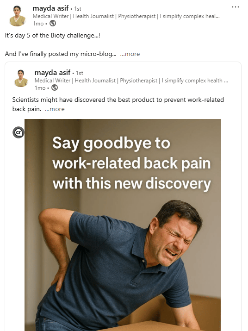Click the globe visibility icon on top post
248x331 pixels.
(x=53, y=24)
